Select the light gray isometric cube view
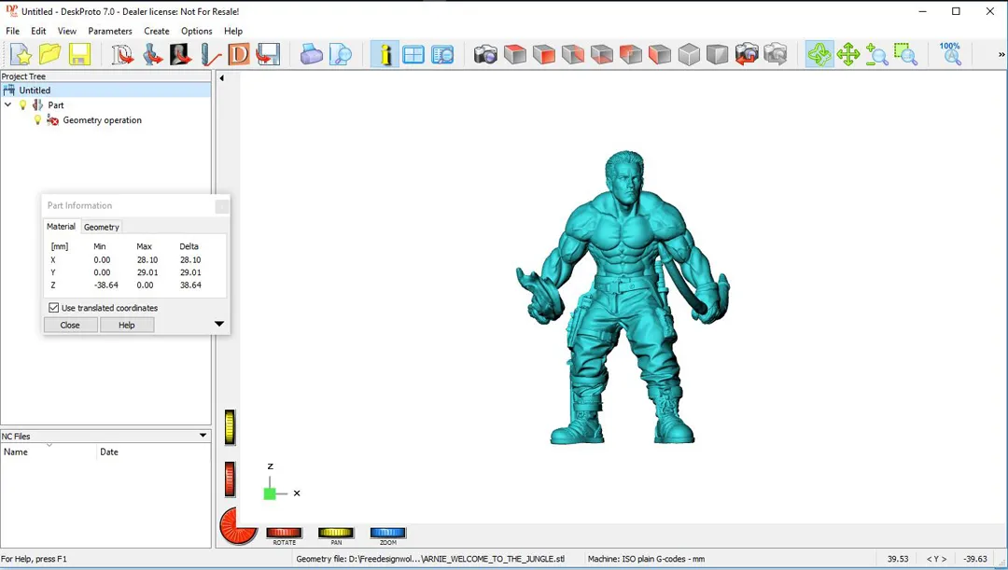This screenshot has width=1008, height=570. [689, 55]
